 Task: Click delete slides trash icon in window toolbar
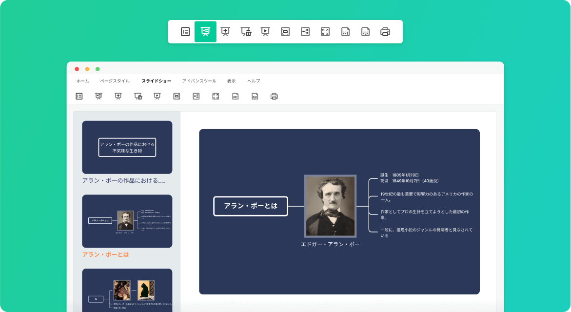pyautogui.click(x=138, y=96)
